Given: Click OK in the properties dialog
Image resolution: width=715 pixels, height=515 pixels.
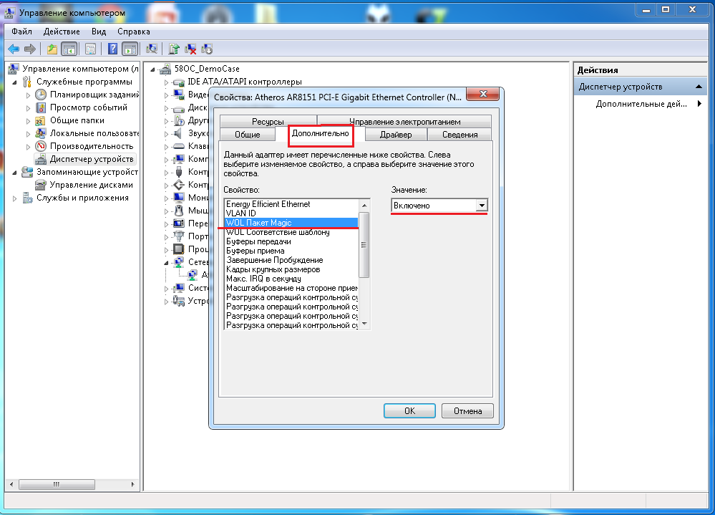Looking at the screenshot, I should pos(409,411).
